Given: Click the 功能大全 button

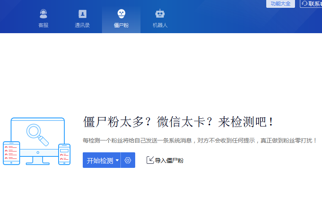Looking at the screenshot, I should click(281, 4).
